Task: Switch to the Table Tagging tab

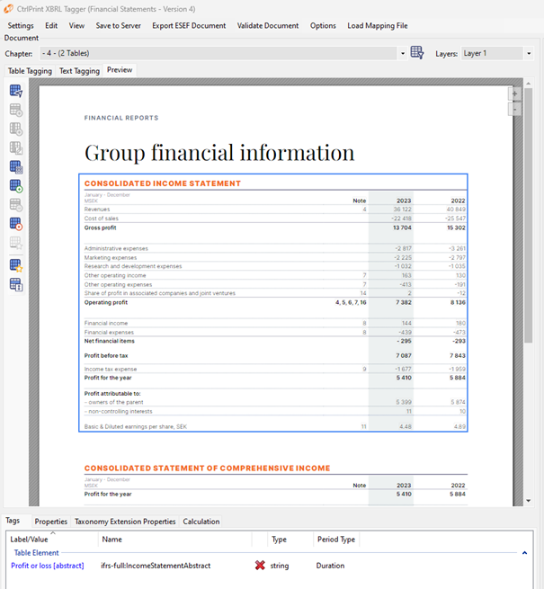Action: pyautogui.click(x=30, y=71)
